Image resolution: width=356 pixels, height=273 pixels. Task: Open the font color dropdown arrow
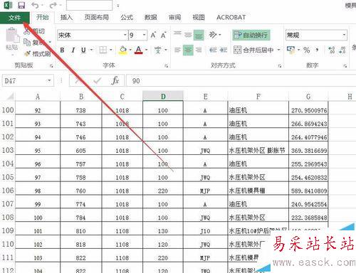point(147,50)
